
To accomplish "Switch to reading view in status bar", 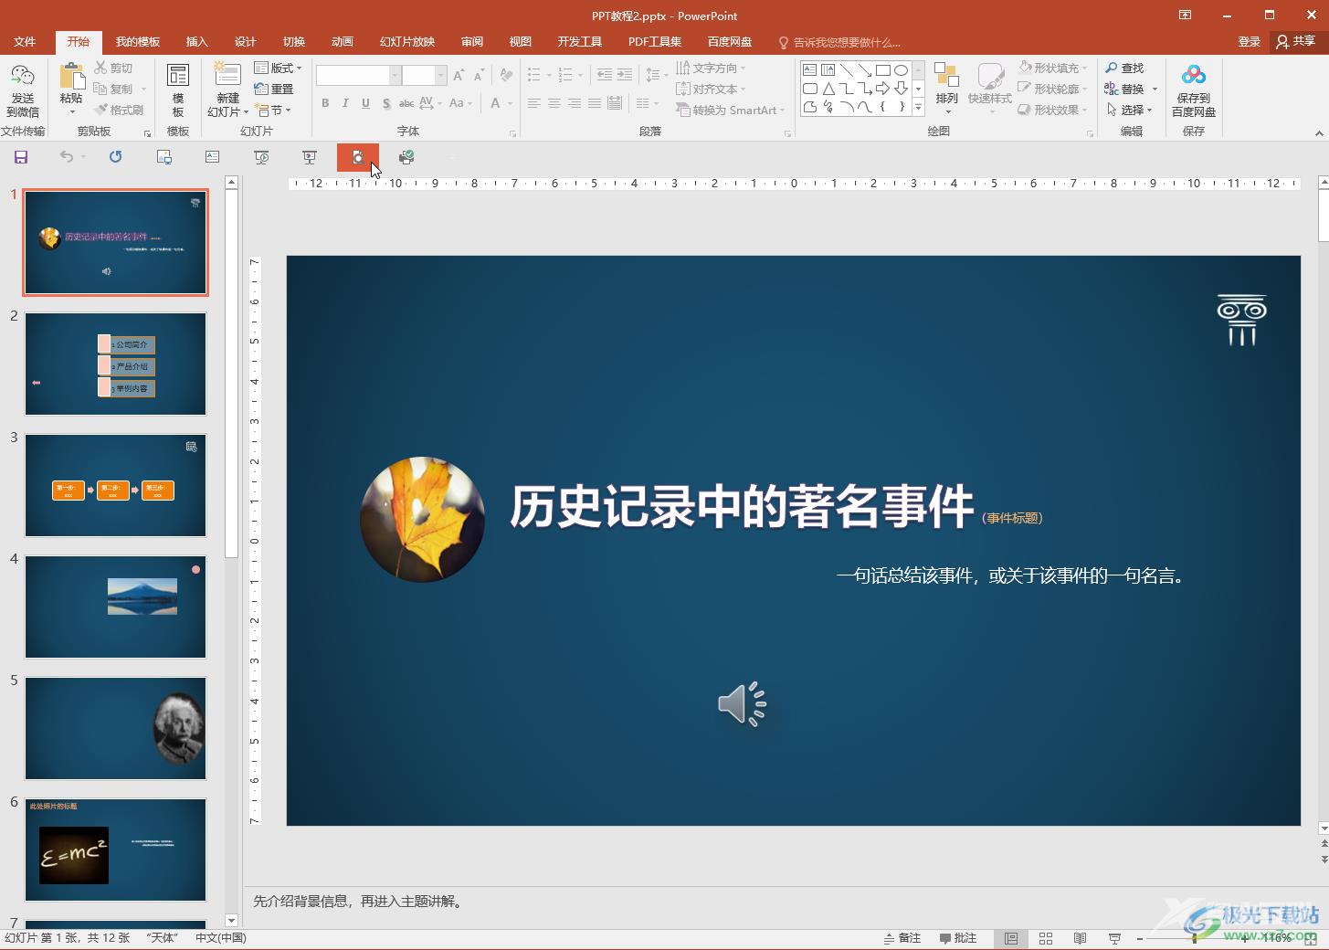I will (x=1080, y=938).
